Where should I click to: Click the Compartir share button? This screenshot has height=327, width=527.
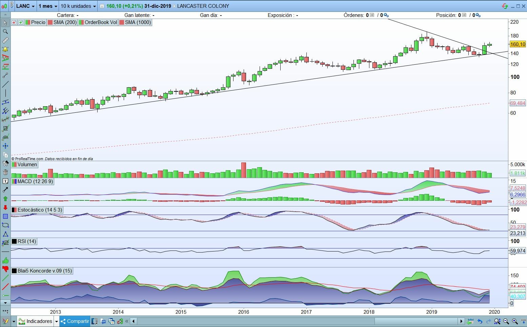point(75,321)
